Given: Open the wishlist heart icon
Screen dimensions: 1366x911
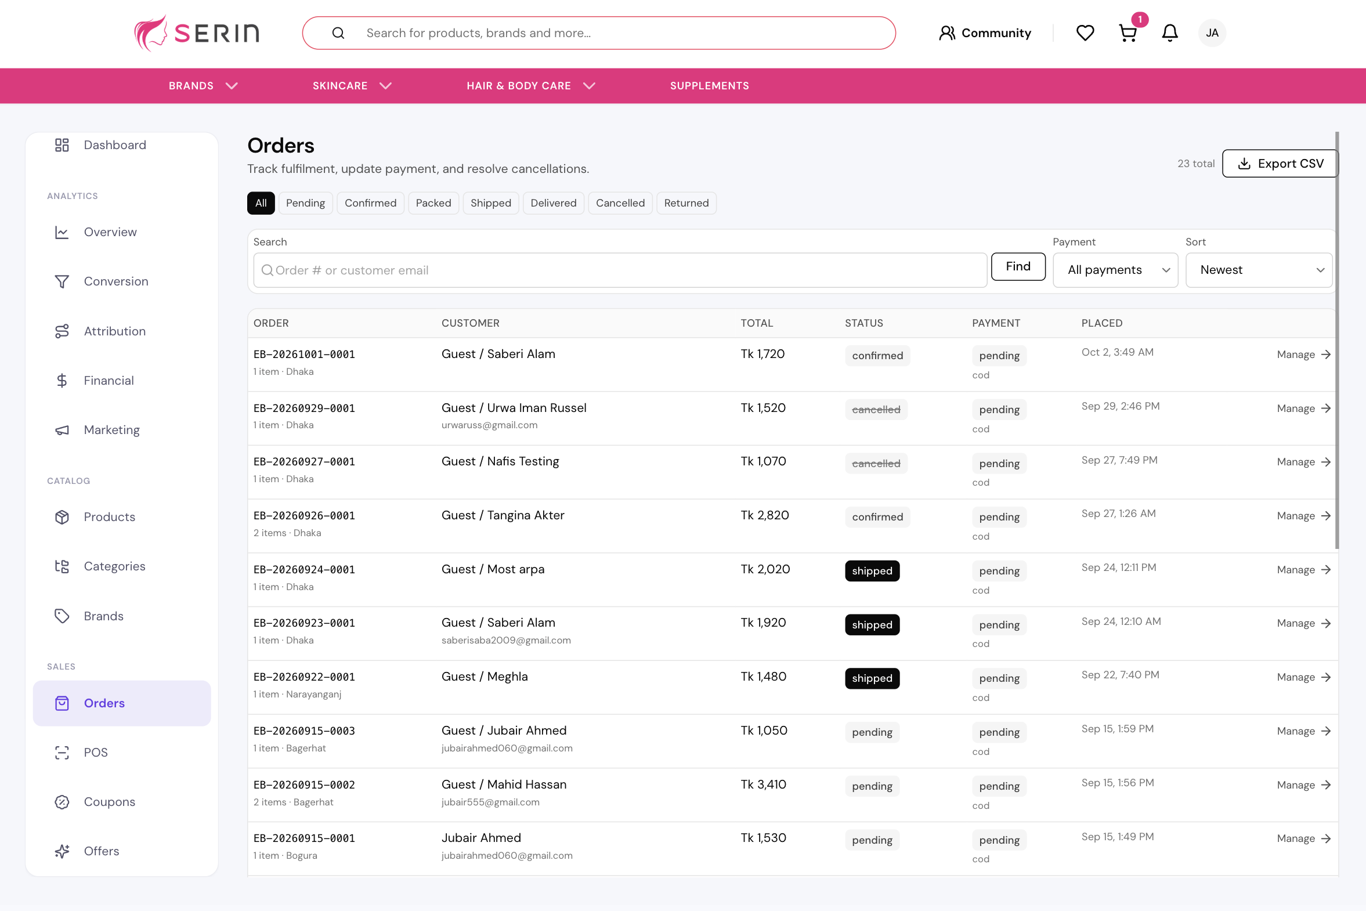Looking at the screenshot, I should tap(1085, 33).
